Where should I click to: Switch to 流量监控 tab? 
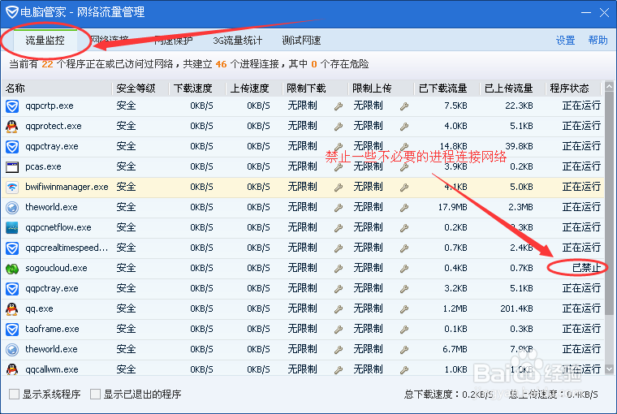click(45, 40)
